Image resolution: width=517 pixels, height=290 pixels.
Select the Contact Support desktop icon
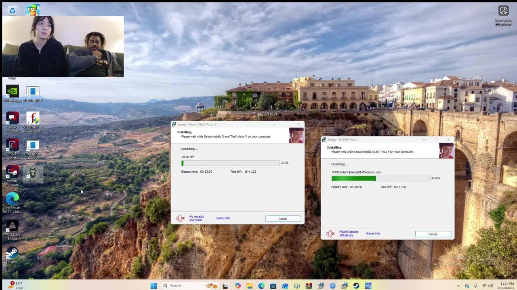pyautogui.click(x=12, y=122)
